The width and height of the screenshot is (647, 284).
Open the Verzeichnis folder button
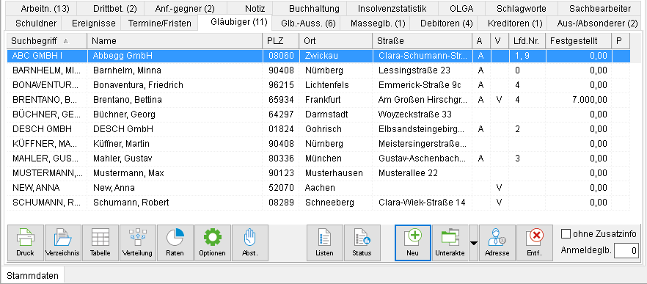coord(63,243)
